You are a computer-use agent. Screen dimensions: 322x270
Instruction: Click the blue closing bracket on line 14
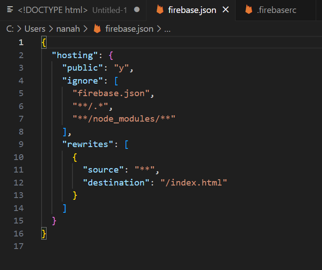[64, 208]
